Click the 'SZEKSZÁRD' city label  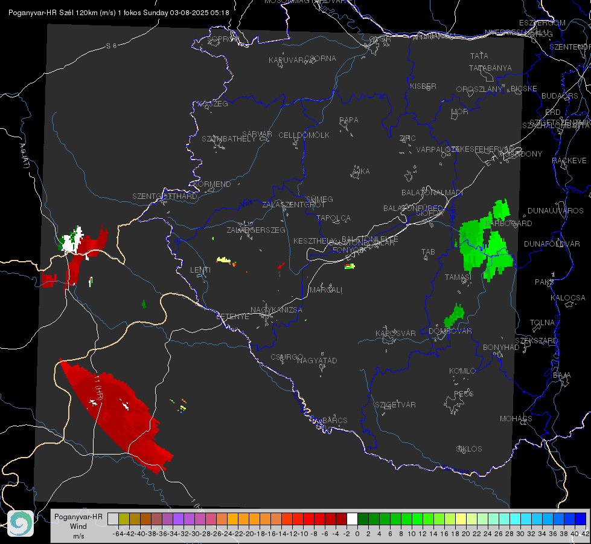[x=536, y=341]
